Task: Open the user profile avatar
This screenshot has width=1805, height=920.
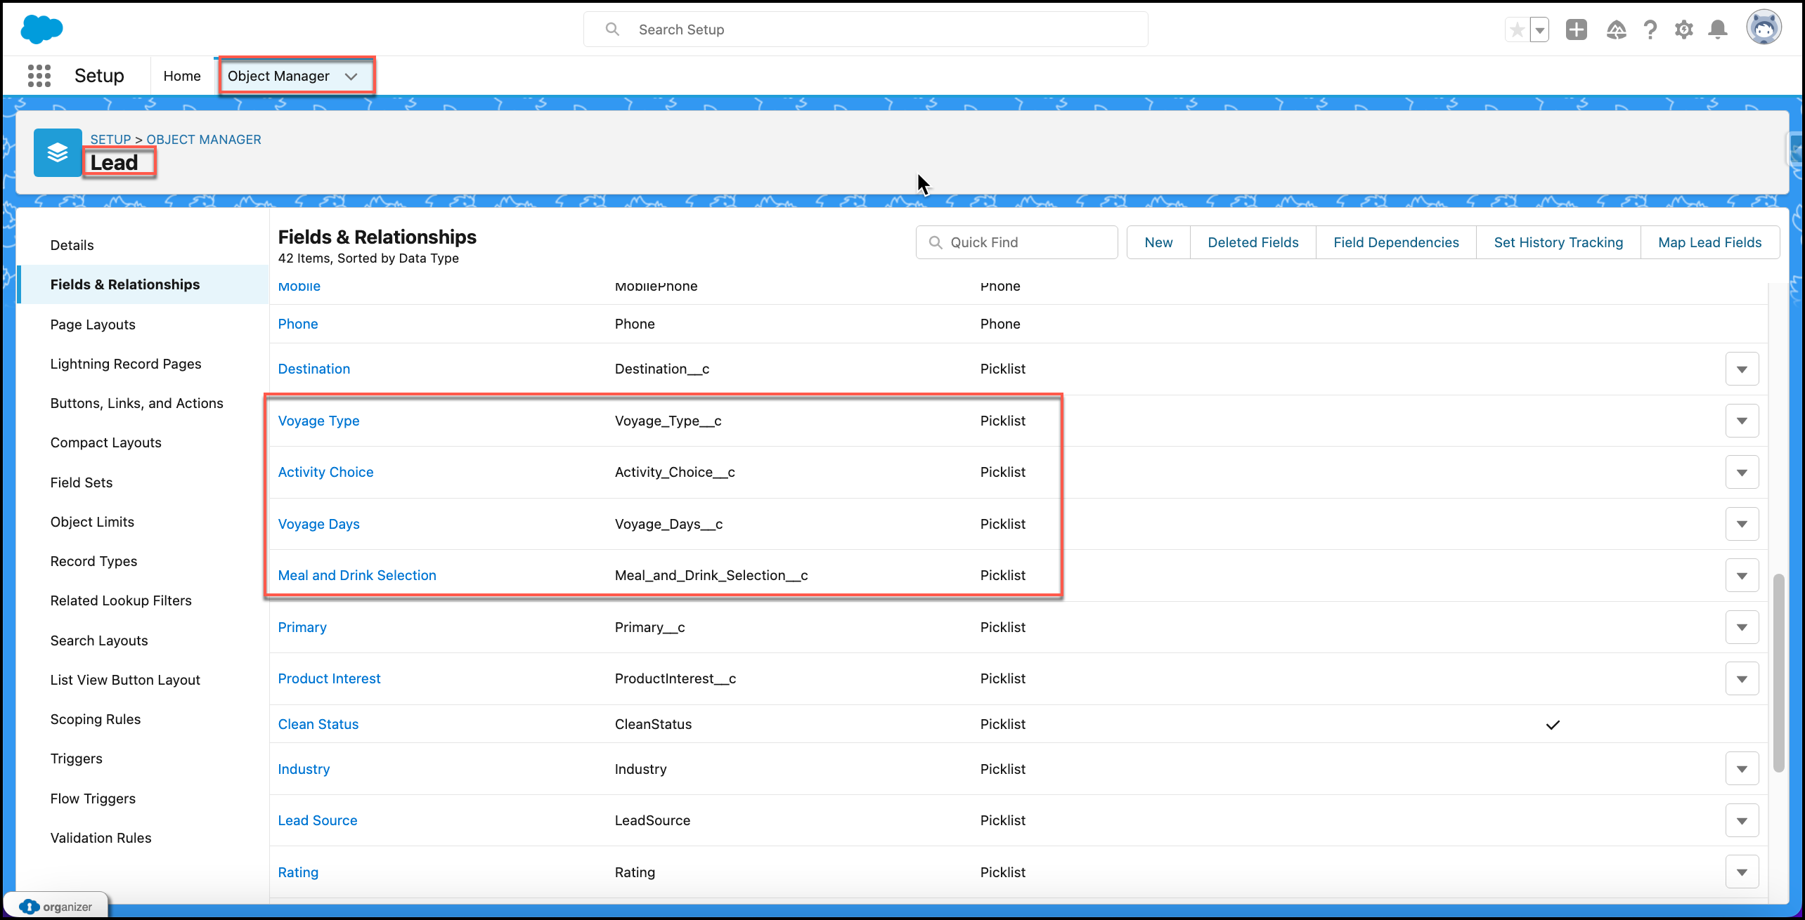Action: coord(1764,28)
